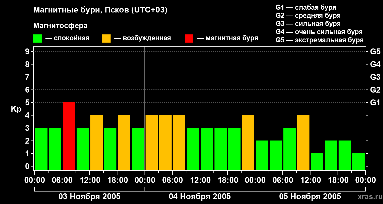This screenshot has height=204, width=383.
Task: Pick the 12:00–15:00 orange bar on 03 Ноября
Action: tap(97, 143)
